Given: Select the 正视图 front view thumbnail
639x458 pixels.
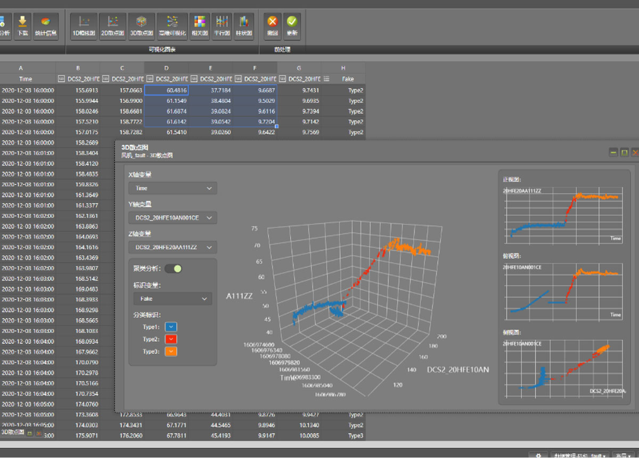Looking at the screenshot, I should (563, 215).
